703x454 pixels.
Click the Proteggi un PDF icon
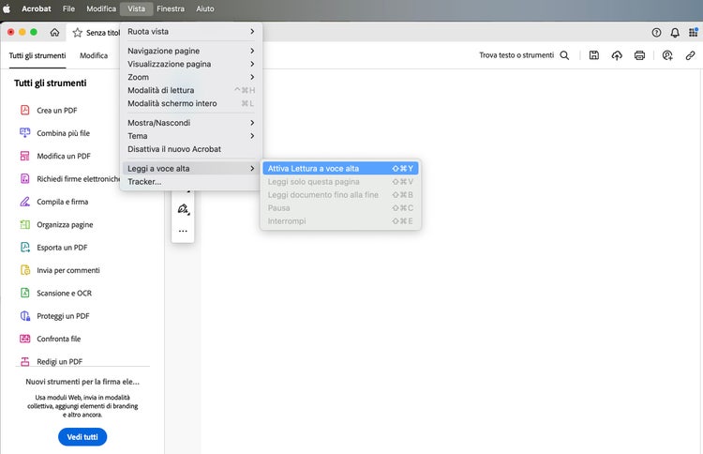coord(25,316)
